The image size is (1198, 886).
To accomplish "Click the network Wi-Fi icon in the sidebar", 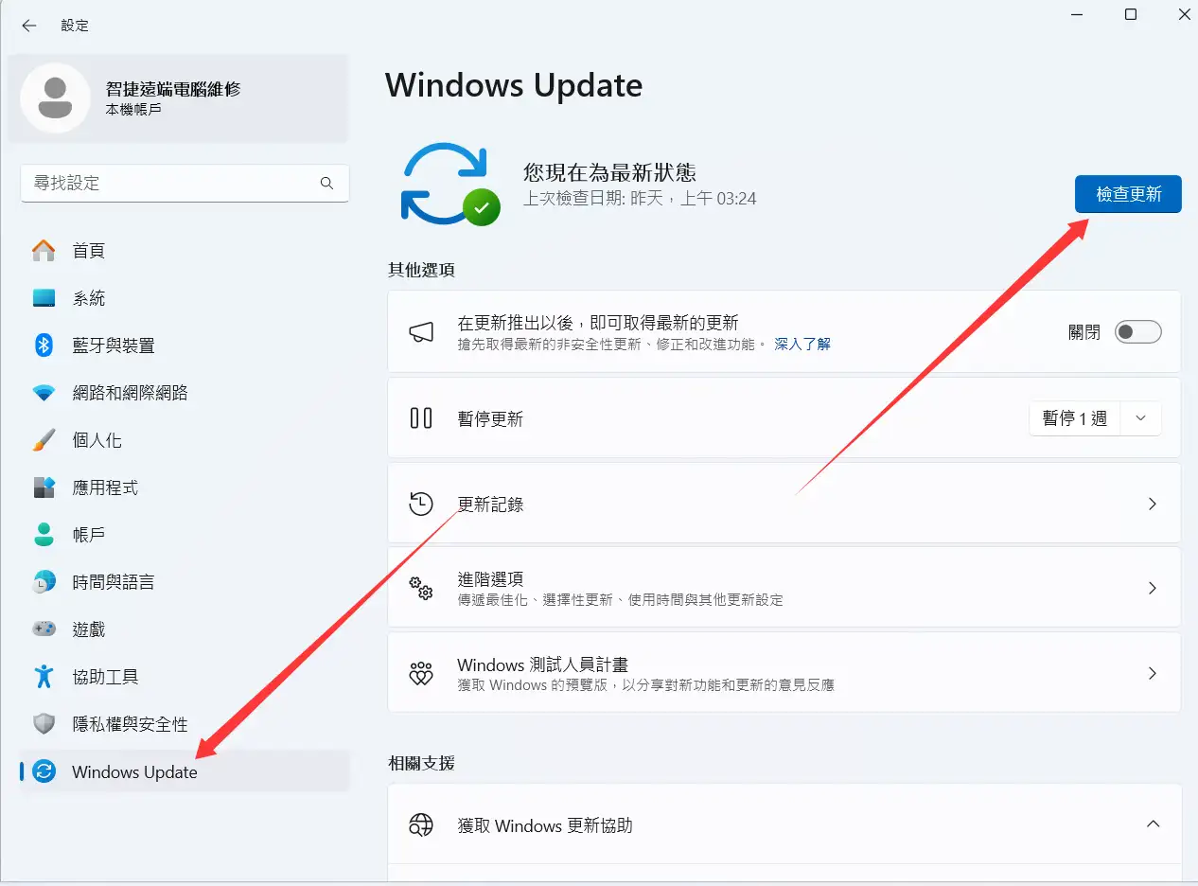I will 44,393.
